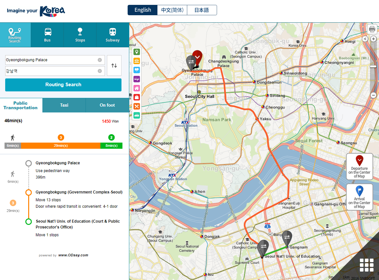Set Arrival on the Center of Map
Image resolution: width=379 pixels, height=280 pixels.
pyautogui.click(x=360, y=197)
